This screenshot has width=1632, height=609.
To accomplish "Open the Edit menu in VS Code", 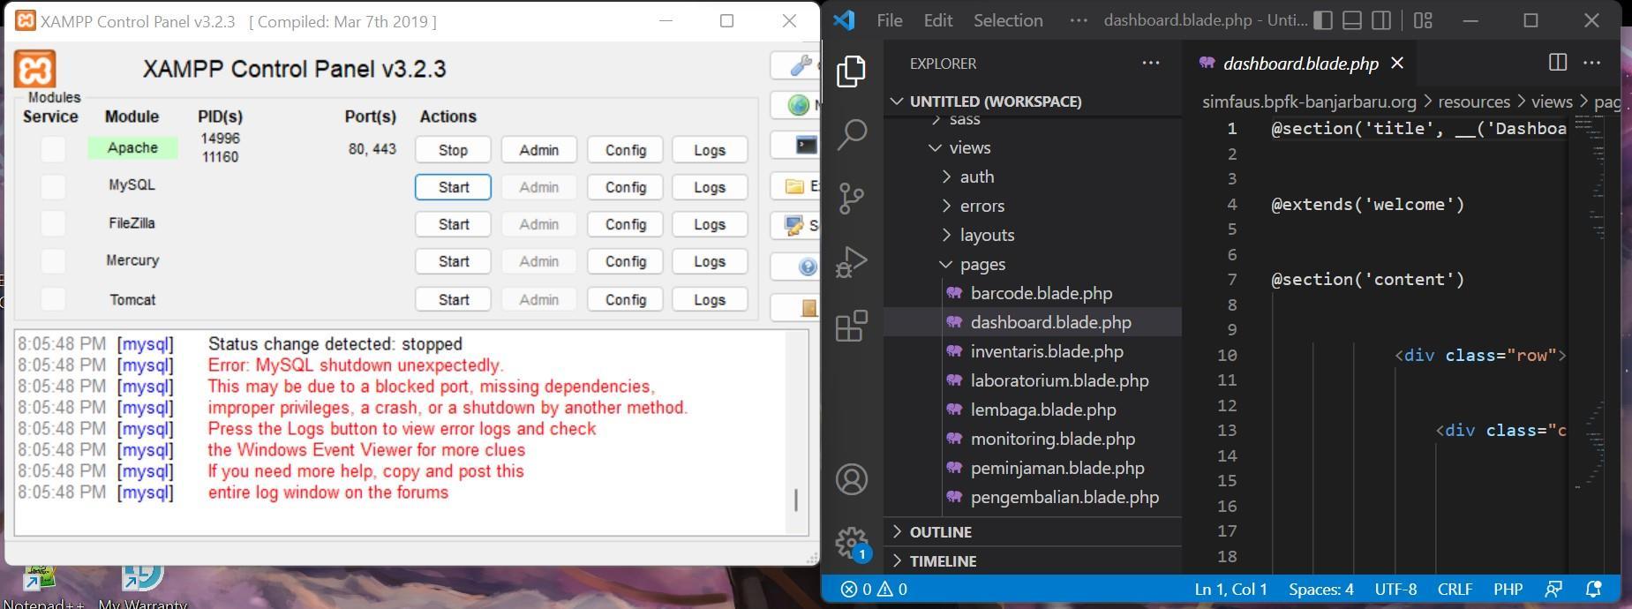I will coord(937,20).
